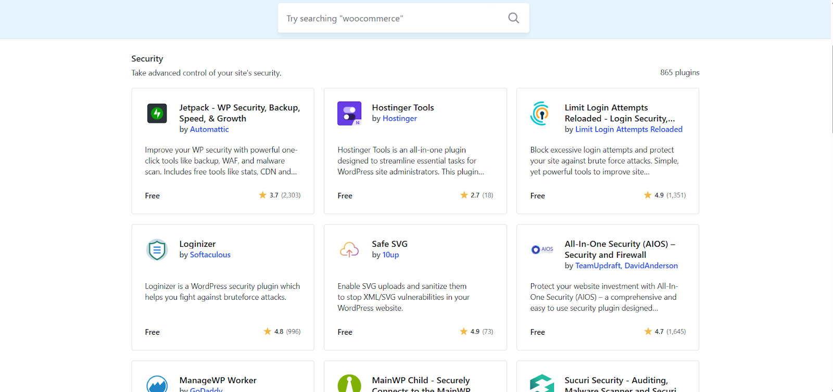This screenshot has height=392, width=833.
Task: Visit the 10up author link
Action: 391,255
